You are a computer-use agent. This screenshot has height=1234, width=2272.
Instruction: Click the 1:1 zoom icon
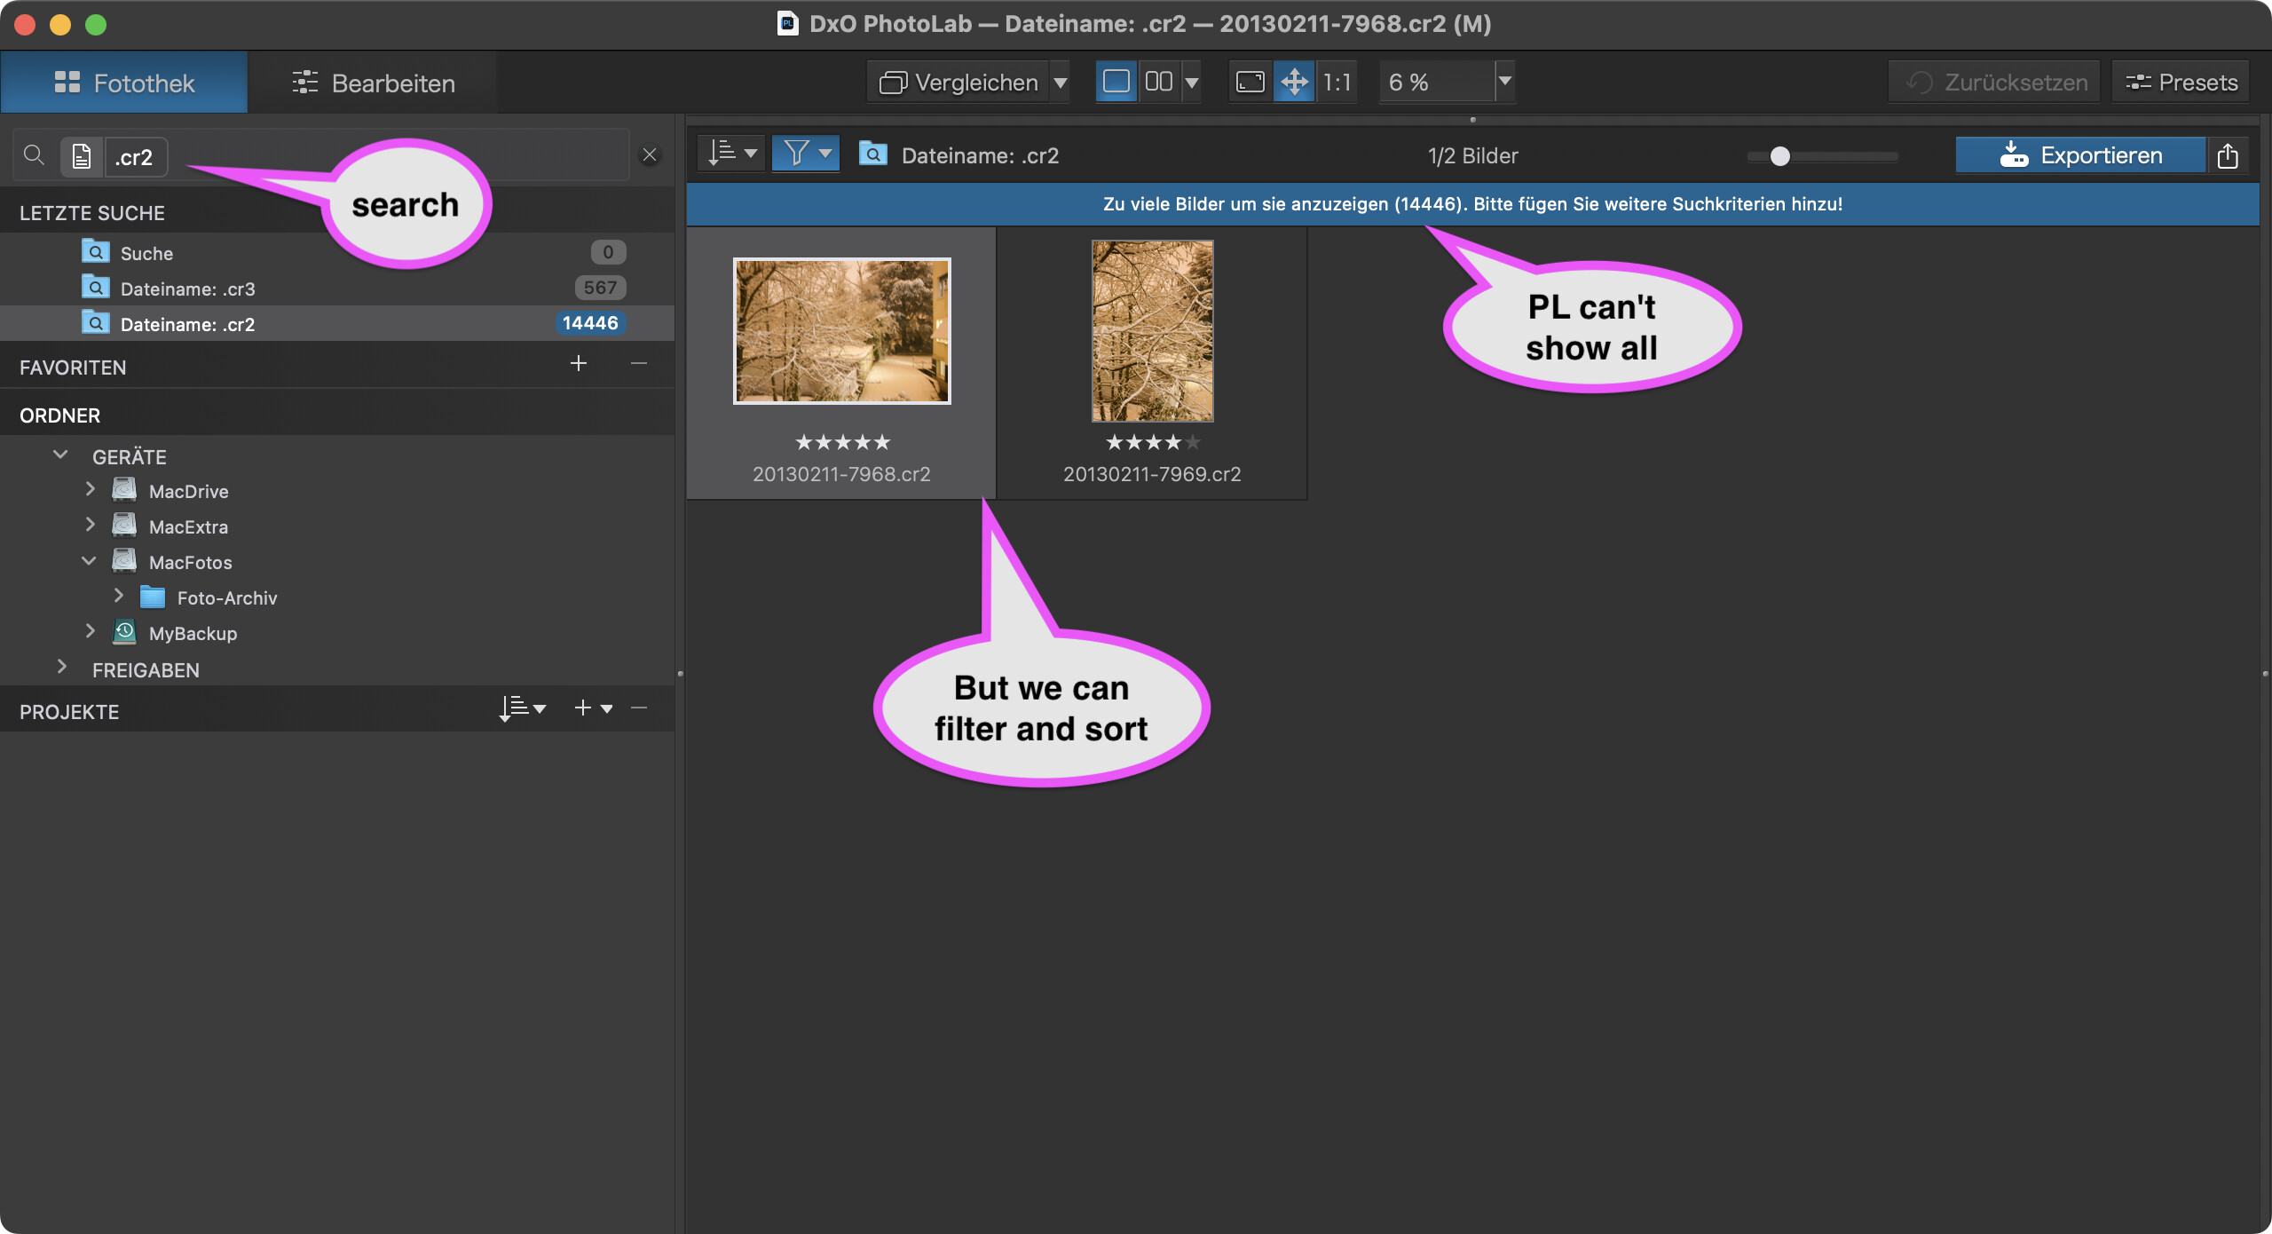click(1337, 83)
